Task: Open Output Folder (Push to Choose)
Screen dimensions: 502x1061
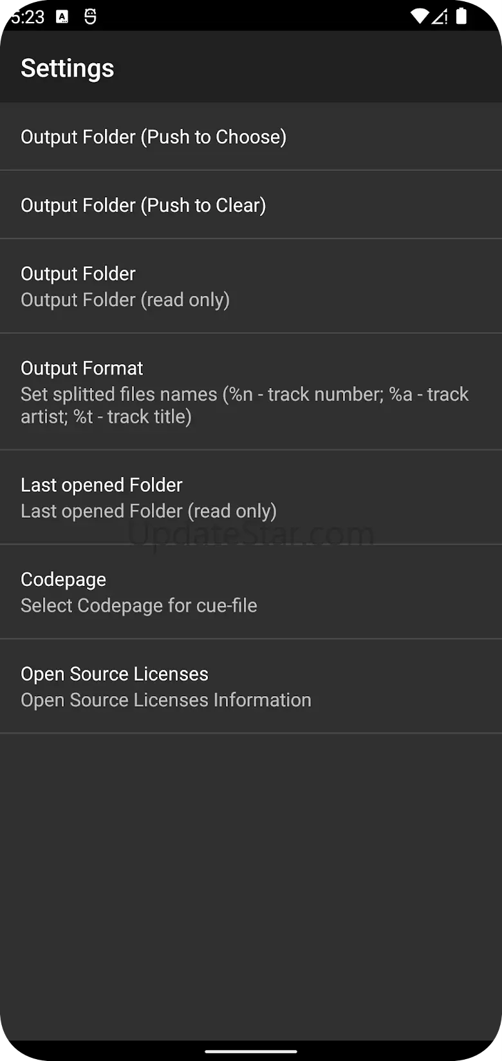Action: pos(251,137)
